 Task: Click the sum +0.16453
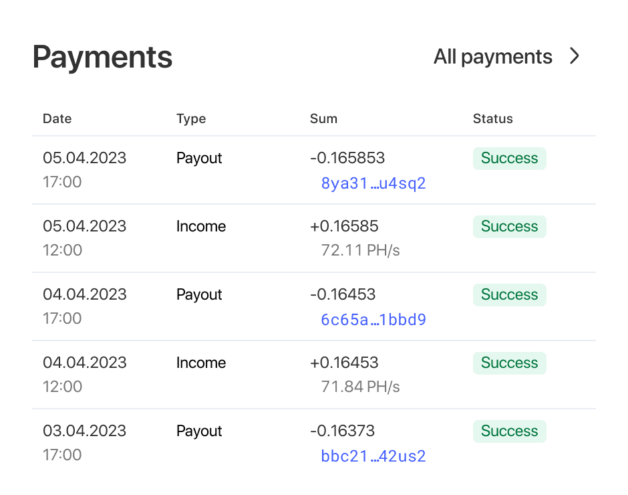tap(344, 363)
